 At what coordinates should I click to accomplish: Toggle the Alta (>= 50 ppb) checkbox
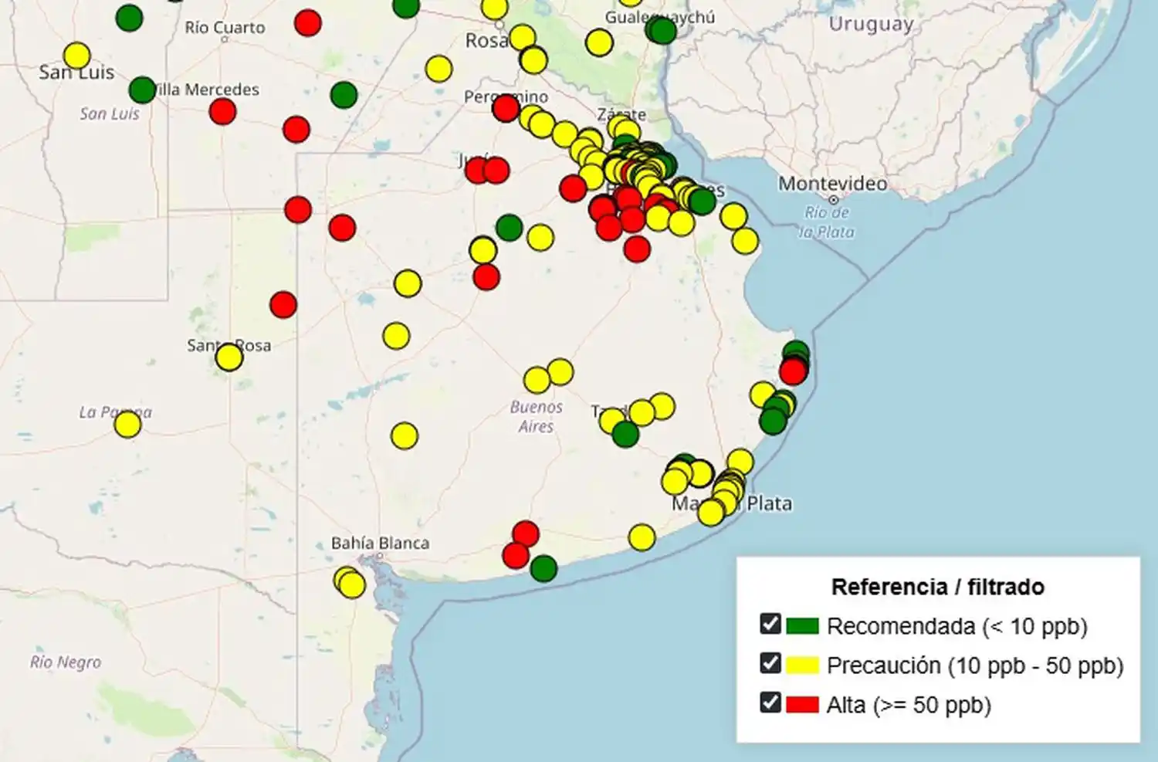coord(771,704)
